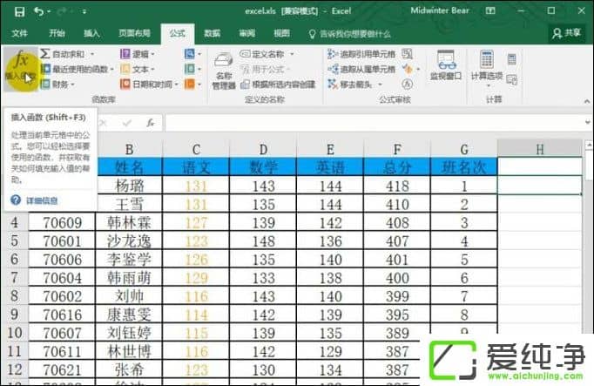
Task: Open Calculation Options
Action: tap(487, 68)
